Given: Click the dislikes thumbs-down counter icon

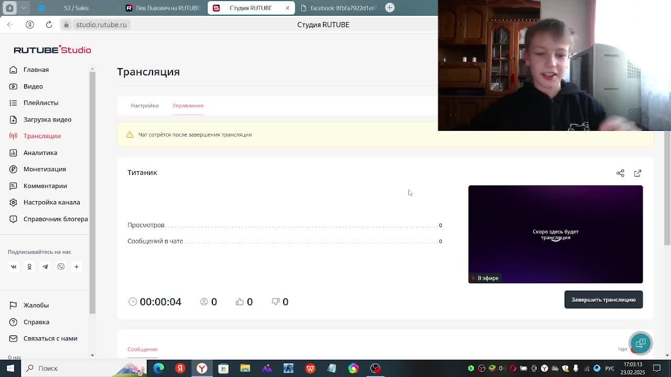Looking at the screenshot, I should tap(276, 302).
